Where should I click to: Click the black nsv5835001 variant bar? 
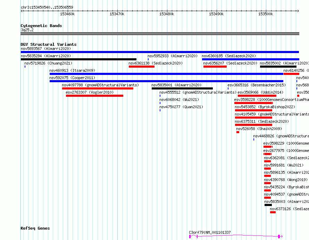point(182,88)
